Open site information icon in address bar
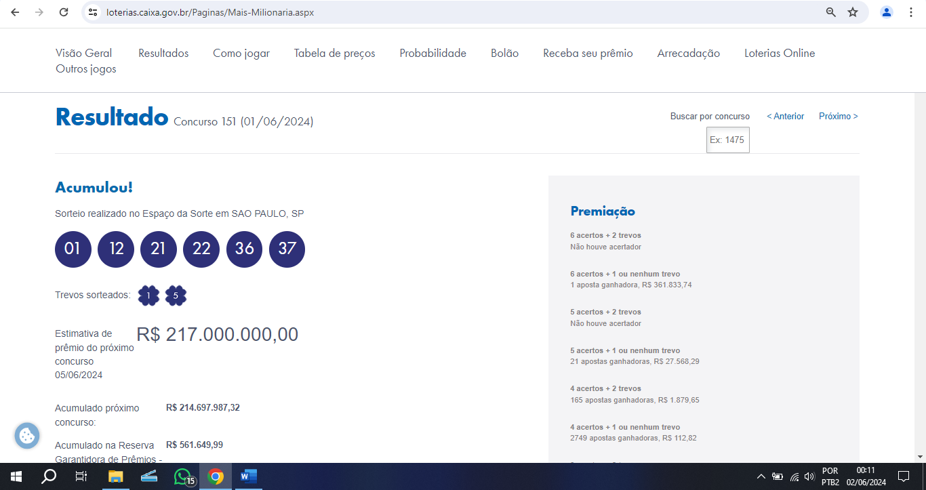The width and height of the screenshot is (926, 490). point(94,12)
